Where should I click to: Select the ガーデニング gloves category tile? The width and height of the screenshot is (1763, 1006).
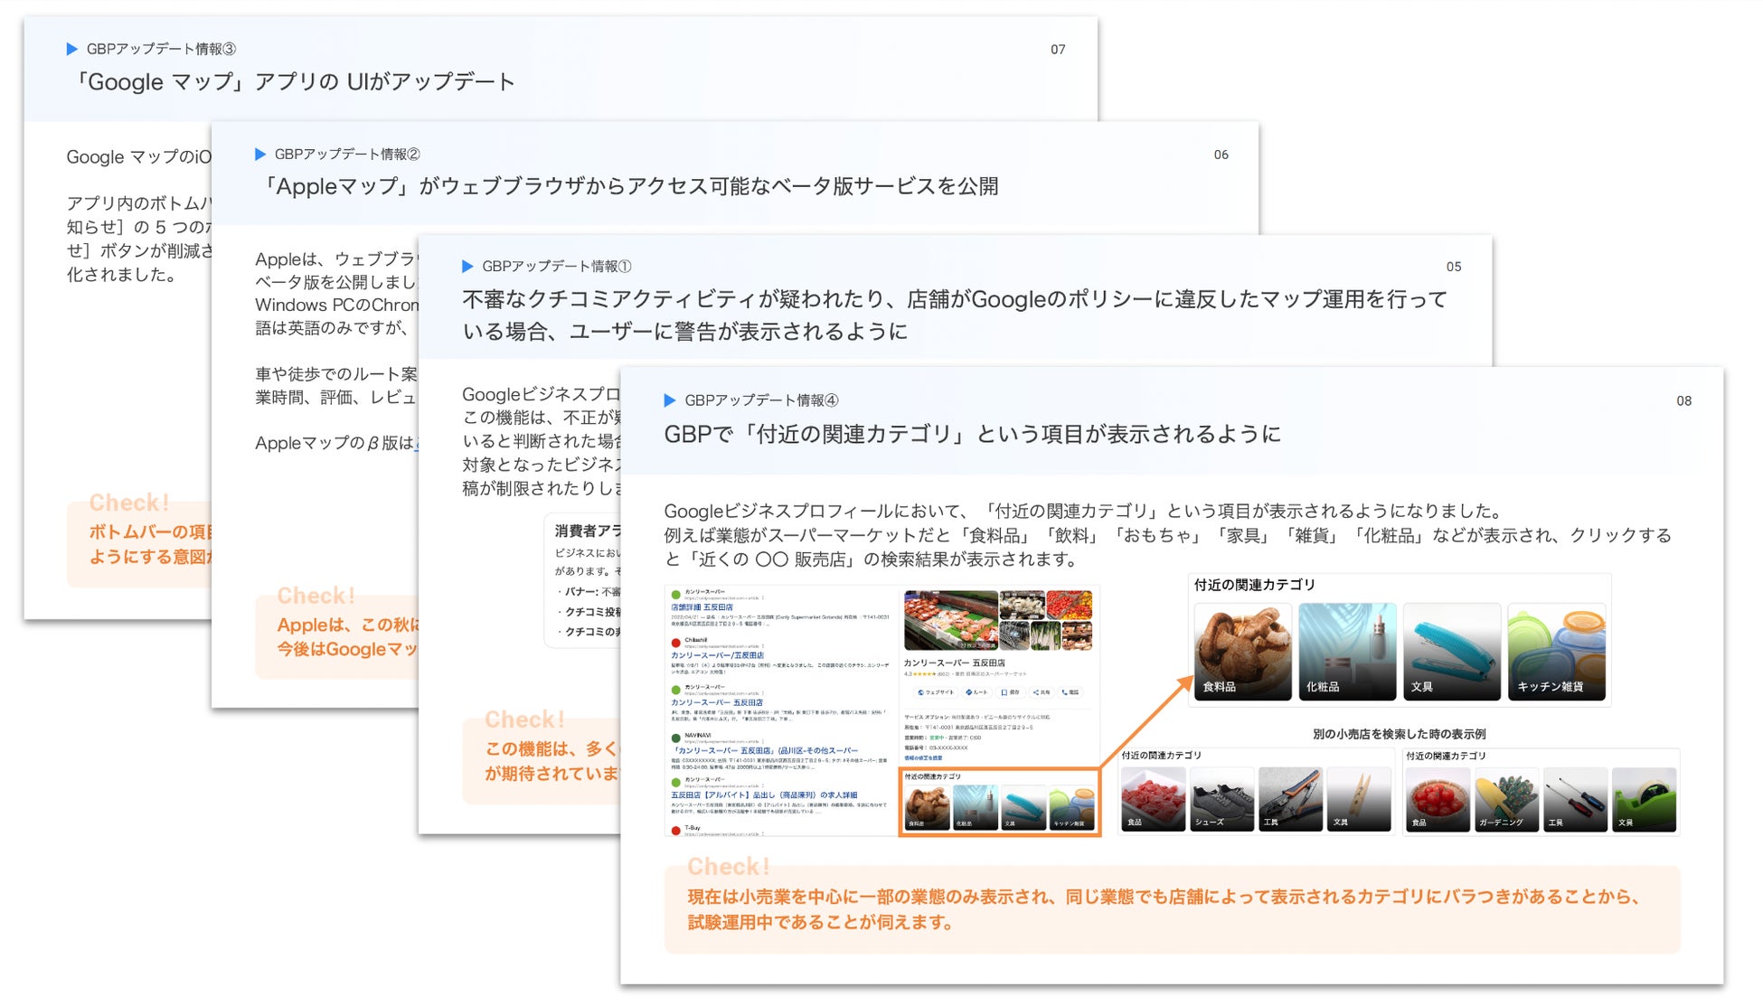(x=1506, y=799)
